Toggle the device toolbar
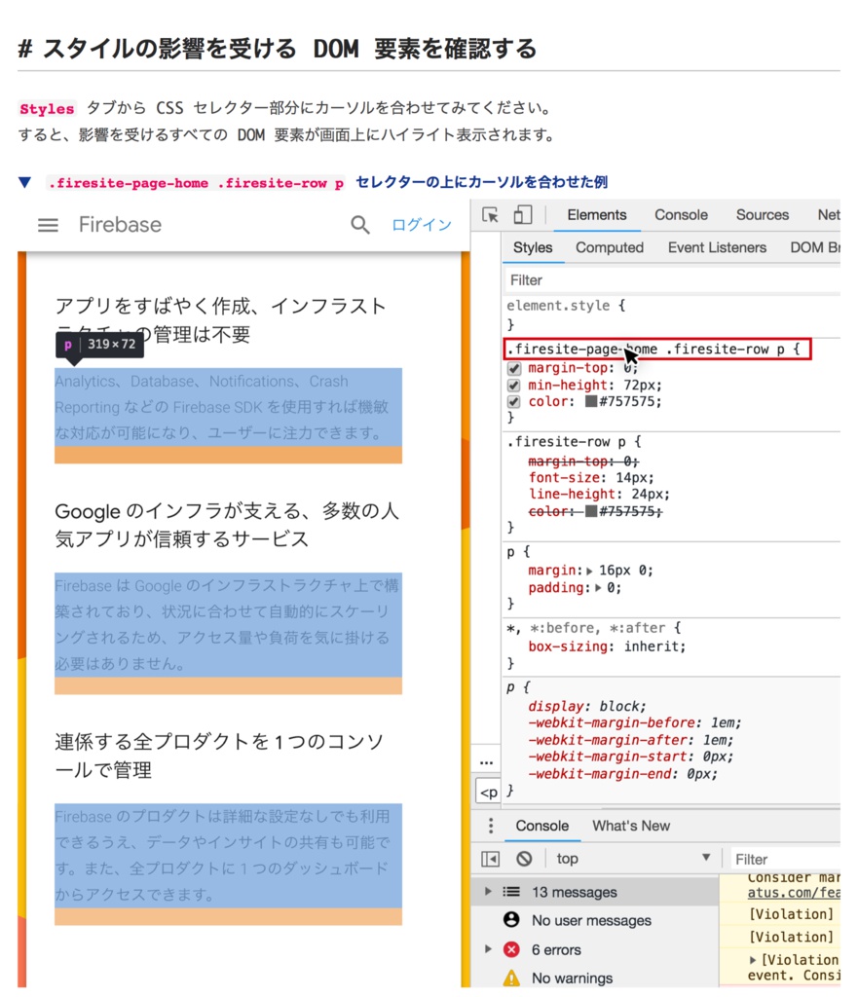Viewport: 858px width, 997px height. click(522, 214)
